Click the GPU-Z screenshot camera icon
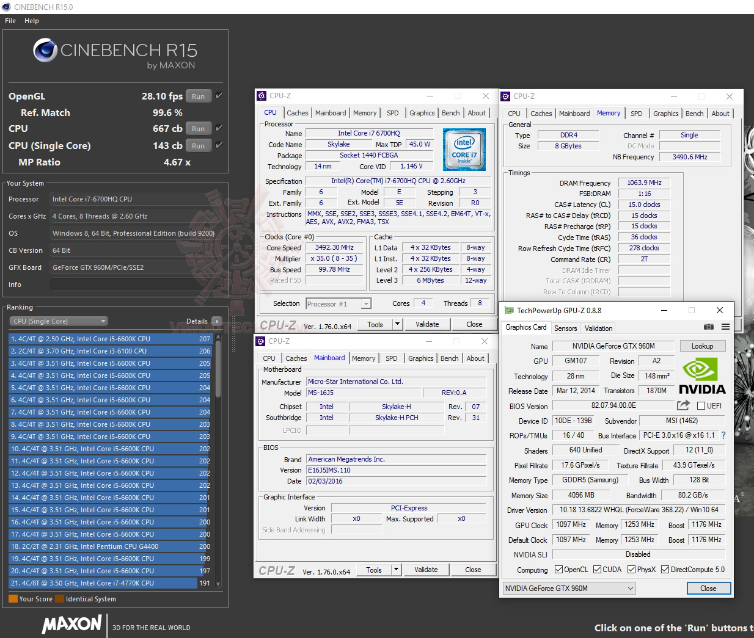The width and height of the screenshot is (754, 638). [x=709, y=327]
